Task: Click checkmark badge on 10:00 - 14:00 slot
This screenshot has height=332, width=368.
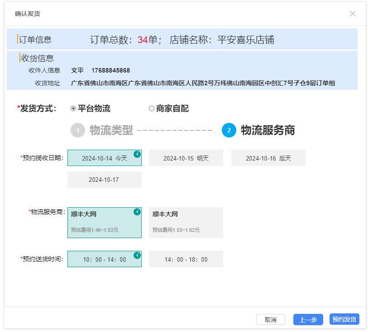Action: [137, 255]
